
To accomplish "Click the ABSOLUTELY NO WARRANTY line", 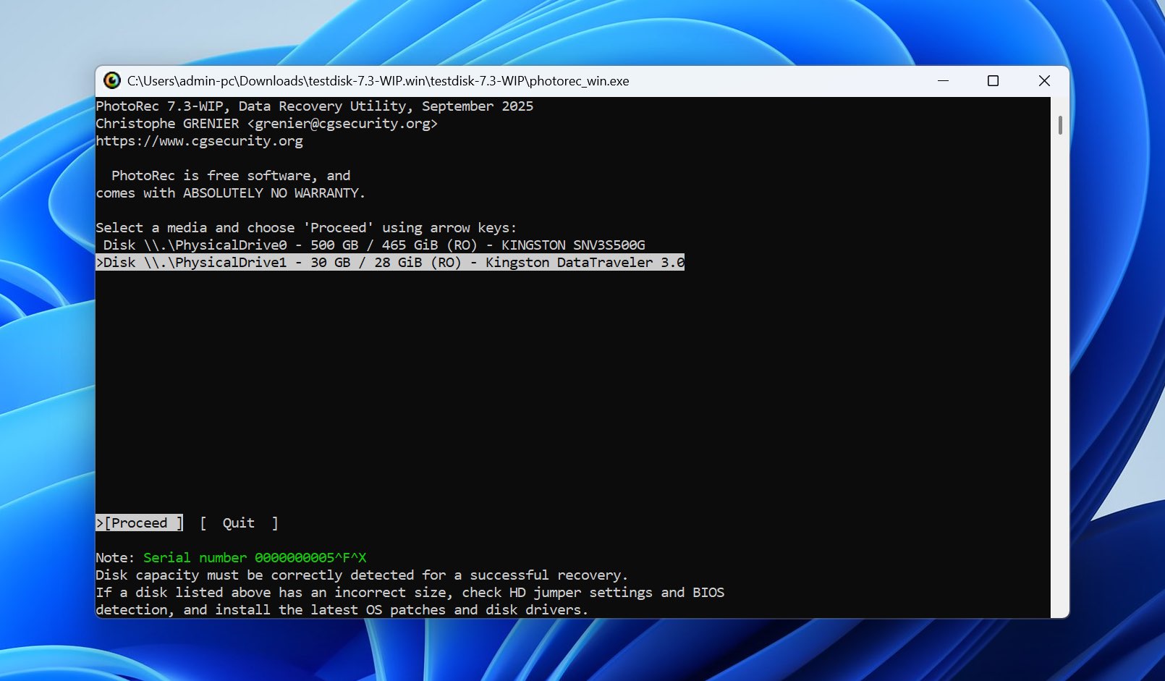I will pos(231,193).
